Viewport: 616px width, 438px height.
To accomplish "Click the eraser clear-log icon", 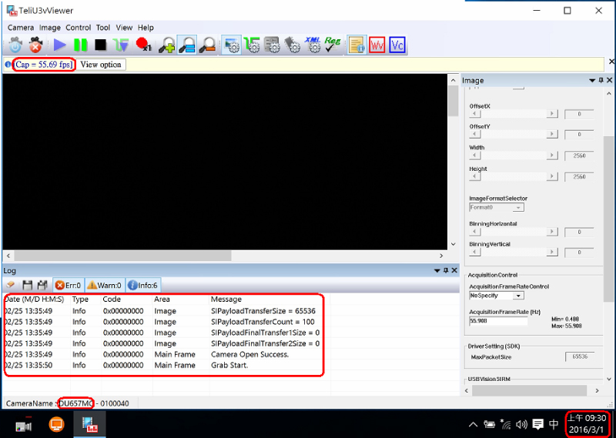I will 11,285.
